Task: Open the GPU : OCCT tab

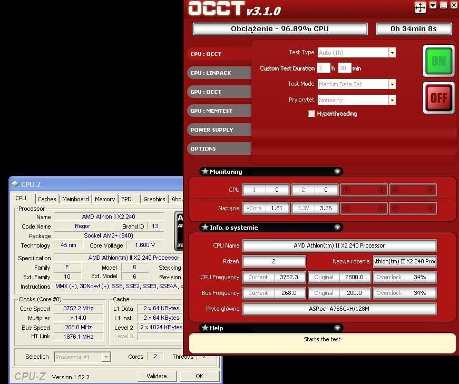Action: click(219, 92)
